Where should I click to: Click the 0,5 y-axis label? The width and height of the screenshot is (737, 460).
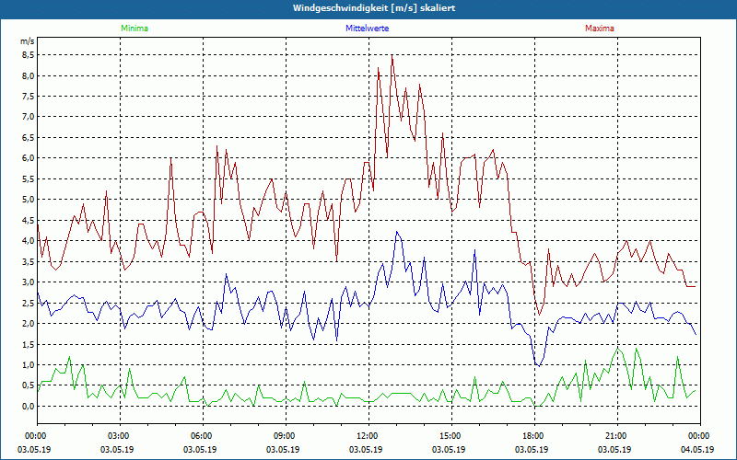(29, 385)
